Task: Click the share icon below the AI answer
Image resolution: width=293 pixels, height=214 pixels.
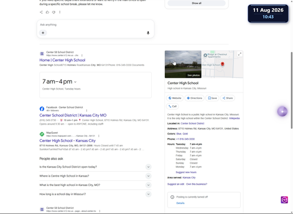Action: click(x=41, y=12)
